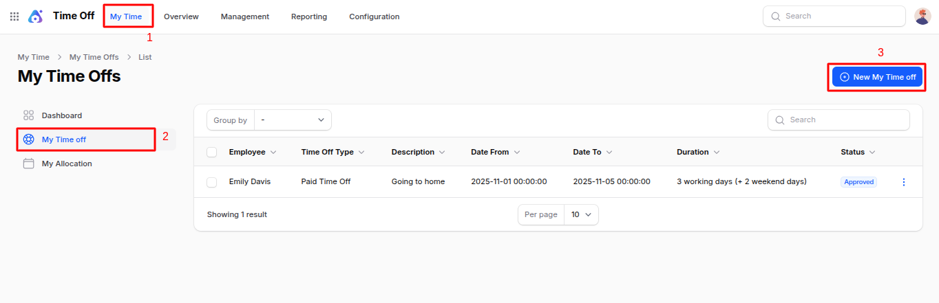This screenshot has width=939, height=303.
Task: Expand the Status column header chevron
Action: pos(872,152)
